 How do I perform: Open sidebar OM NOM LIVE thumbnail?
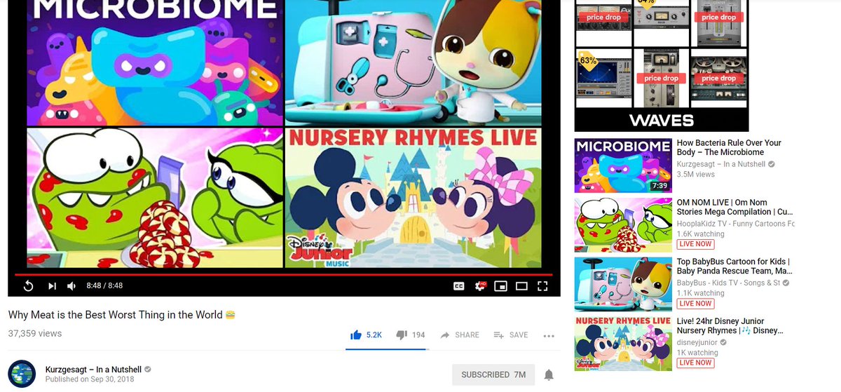623,225
